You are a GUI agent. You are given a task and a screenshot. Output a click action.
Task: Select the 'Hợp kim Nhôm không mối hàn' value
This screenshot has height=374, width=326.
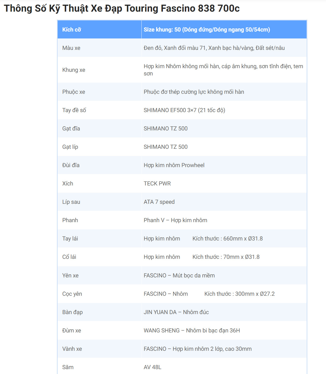[x=223, y=70]
